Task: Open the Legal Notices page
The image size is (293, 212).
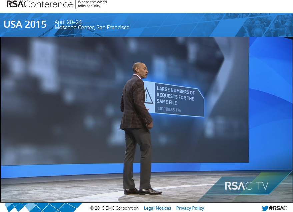Action: 157,208
